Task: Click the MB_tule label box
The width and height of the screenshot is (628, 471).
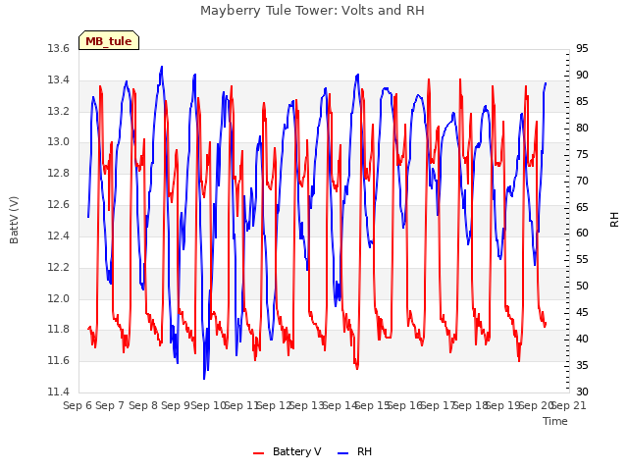Action: point(109,40)
